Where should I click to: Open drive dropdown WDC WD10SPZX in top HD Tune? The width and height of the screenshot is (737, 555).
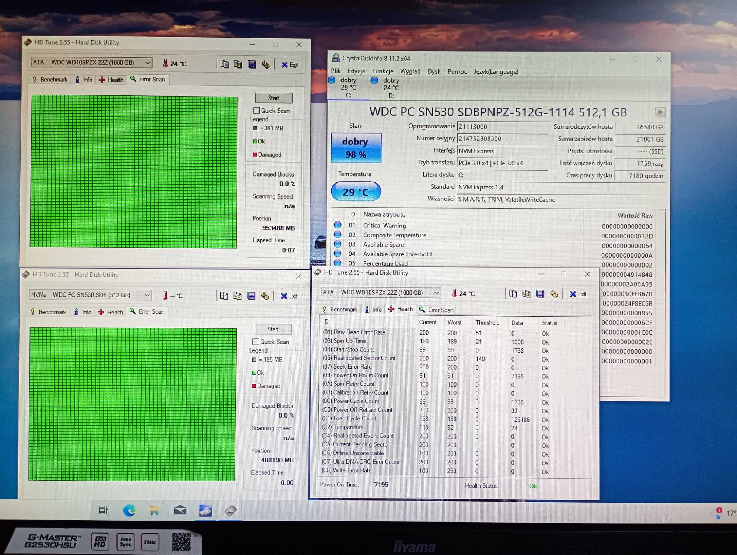click(91, 63)
